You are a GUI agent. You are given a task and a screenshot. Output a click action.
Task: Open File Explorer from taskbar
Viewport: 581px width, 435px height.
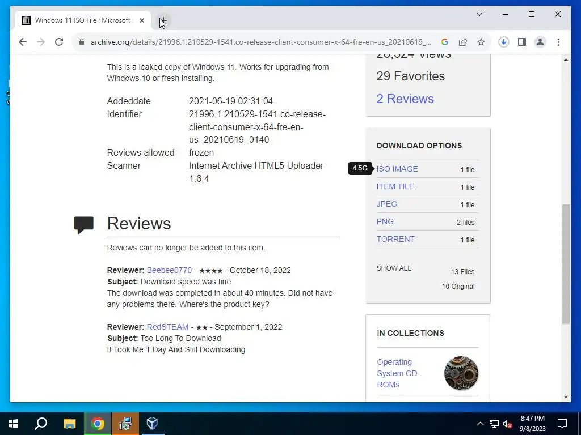coord(69,424)
